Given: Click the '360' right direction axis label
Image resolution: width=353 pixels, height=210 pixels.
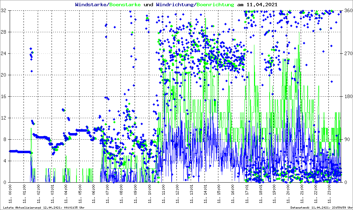Looking at the screenshot, I should click(347, 11).
